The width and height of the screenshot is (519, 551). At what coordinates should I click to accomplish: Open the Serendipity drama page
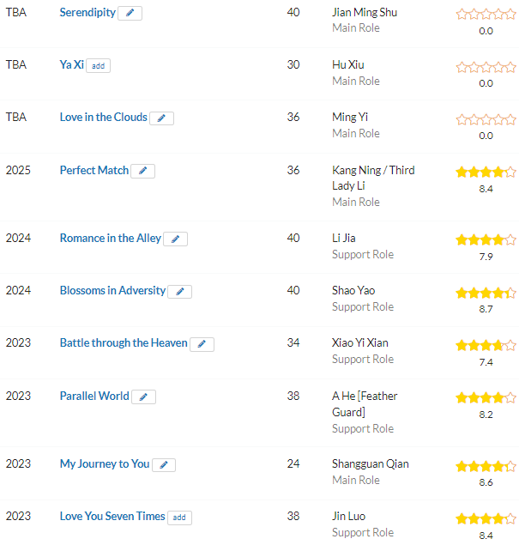coord(88,13)
